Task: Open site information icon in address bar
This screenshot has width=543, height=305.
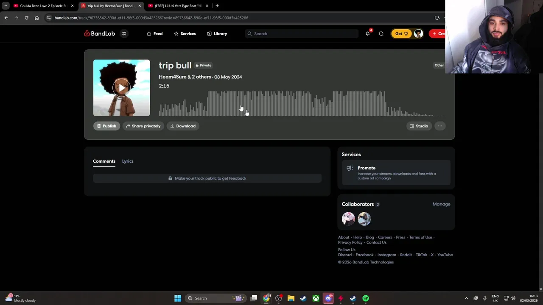Action: pos(49,18)
